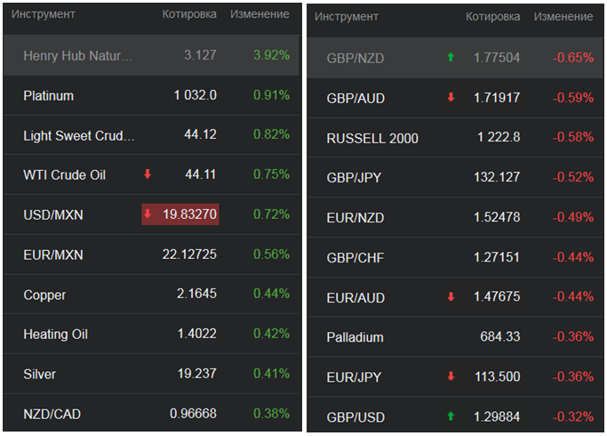
Task: Click red down arrow beside WTI Crude Oil
Action: tap(148, 174)
